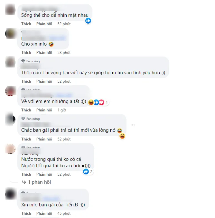Image resolution: width=215 pixels, height=218 pixels.
Task: Open reactions on 'Về với em' comment
Action: 98,102
